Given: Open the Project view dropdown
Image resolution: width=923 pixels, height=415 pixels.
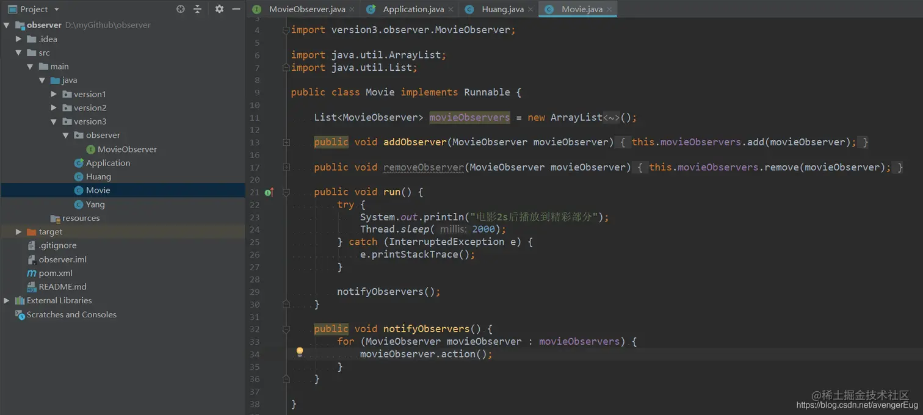Looking at the screenshot, I should click(34, 9).
